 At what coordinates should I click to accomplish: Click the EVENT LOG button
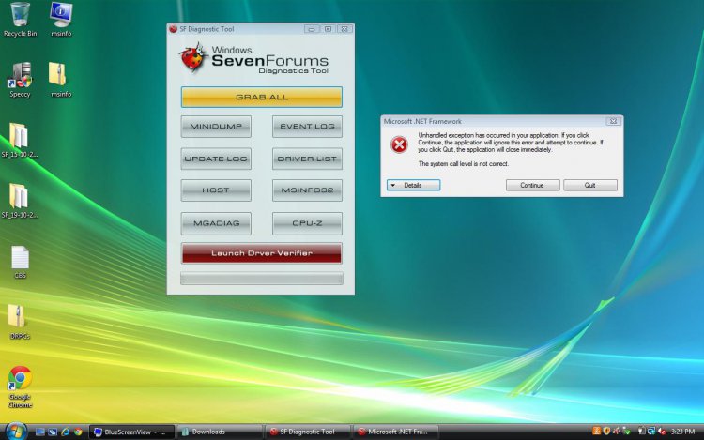click(307, 127)
